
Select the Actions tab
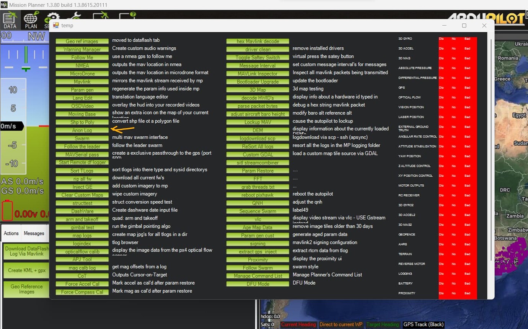pyautogui.click(x=11, y=233)
